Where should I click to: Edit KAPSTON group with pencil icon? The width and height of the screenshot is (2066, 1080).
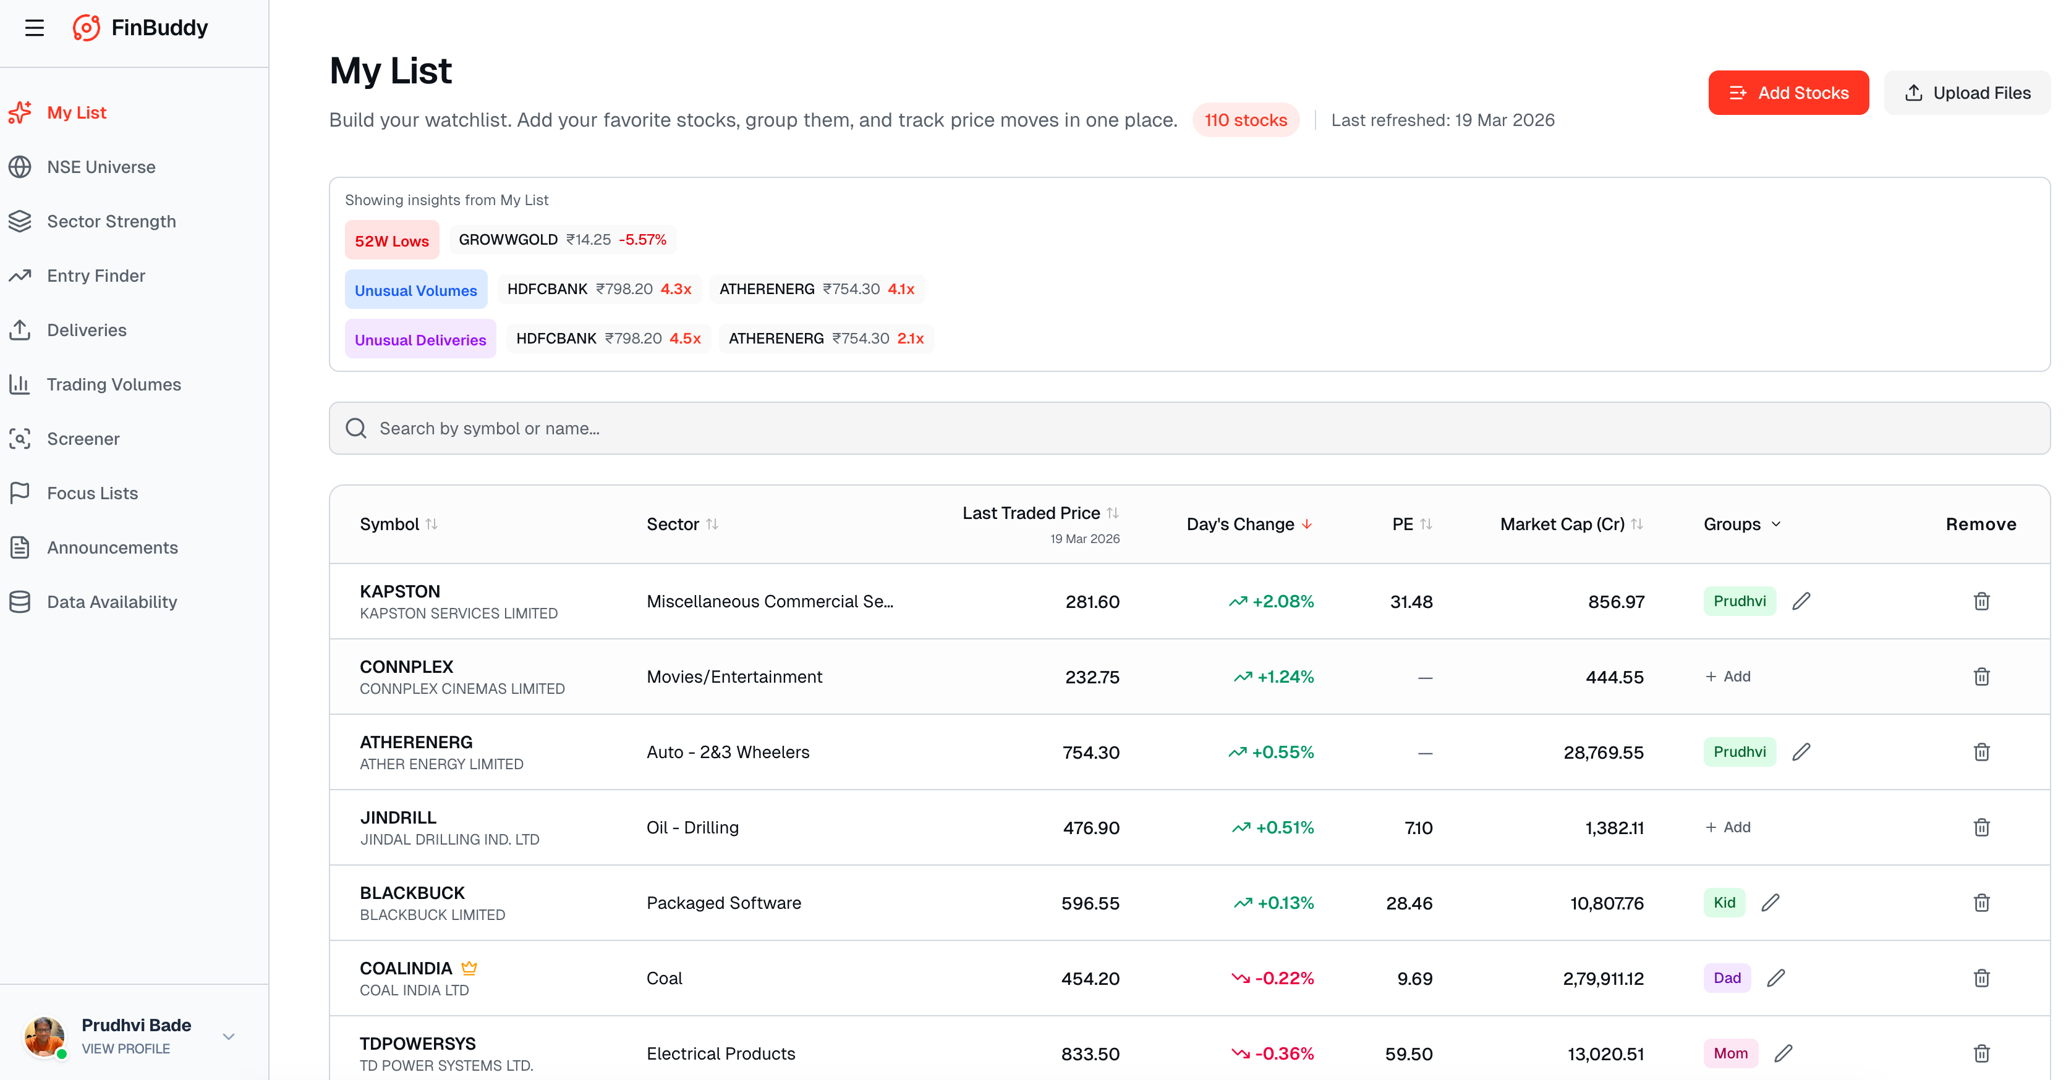1801,601
